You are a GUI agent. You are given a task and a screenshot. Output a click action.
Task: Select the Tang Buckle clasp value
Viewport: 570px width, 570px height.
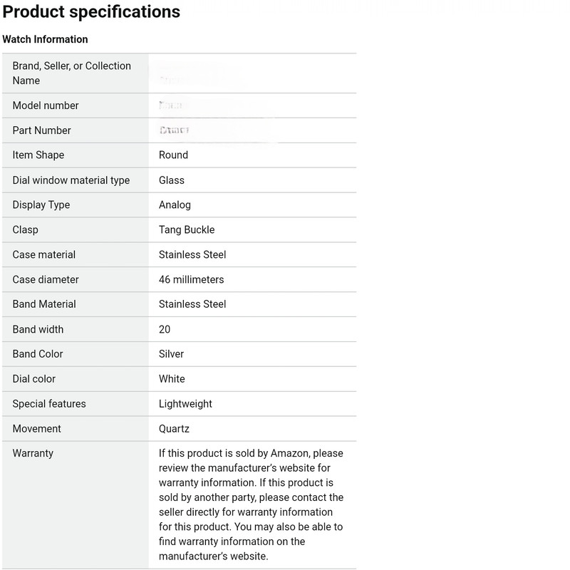(187, 229)
